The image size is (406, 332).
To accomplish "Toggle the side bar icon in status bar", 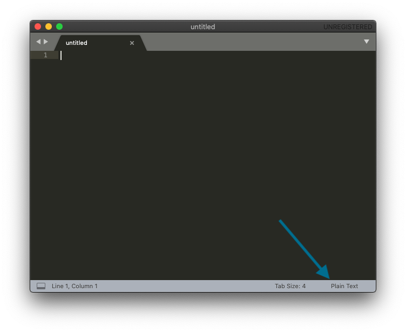I will pyautogui.click(x=41, y=286).
